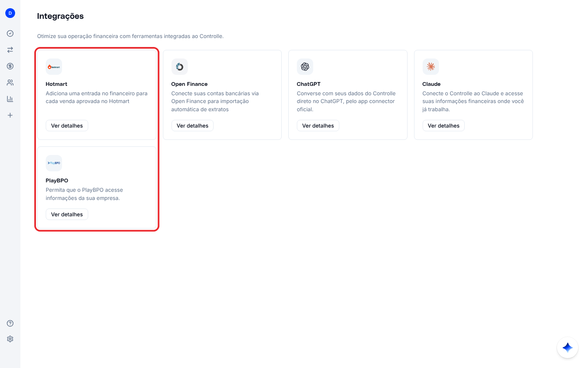This screenshot has height=368, width=588.
Task: Open Ver detalhes for Claude
Action: [443, 126]
